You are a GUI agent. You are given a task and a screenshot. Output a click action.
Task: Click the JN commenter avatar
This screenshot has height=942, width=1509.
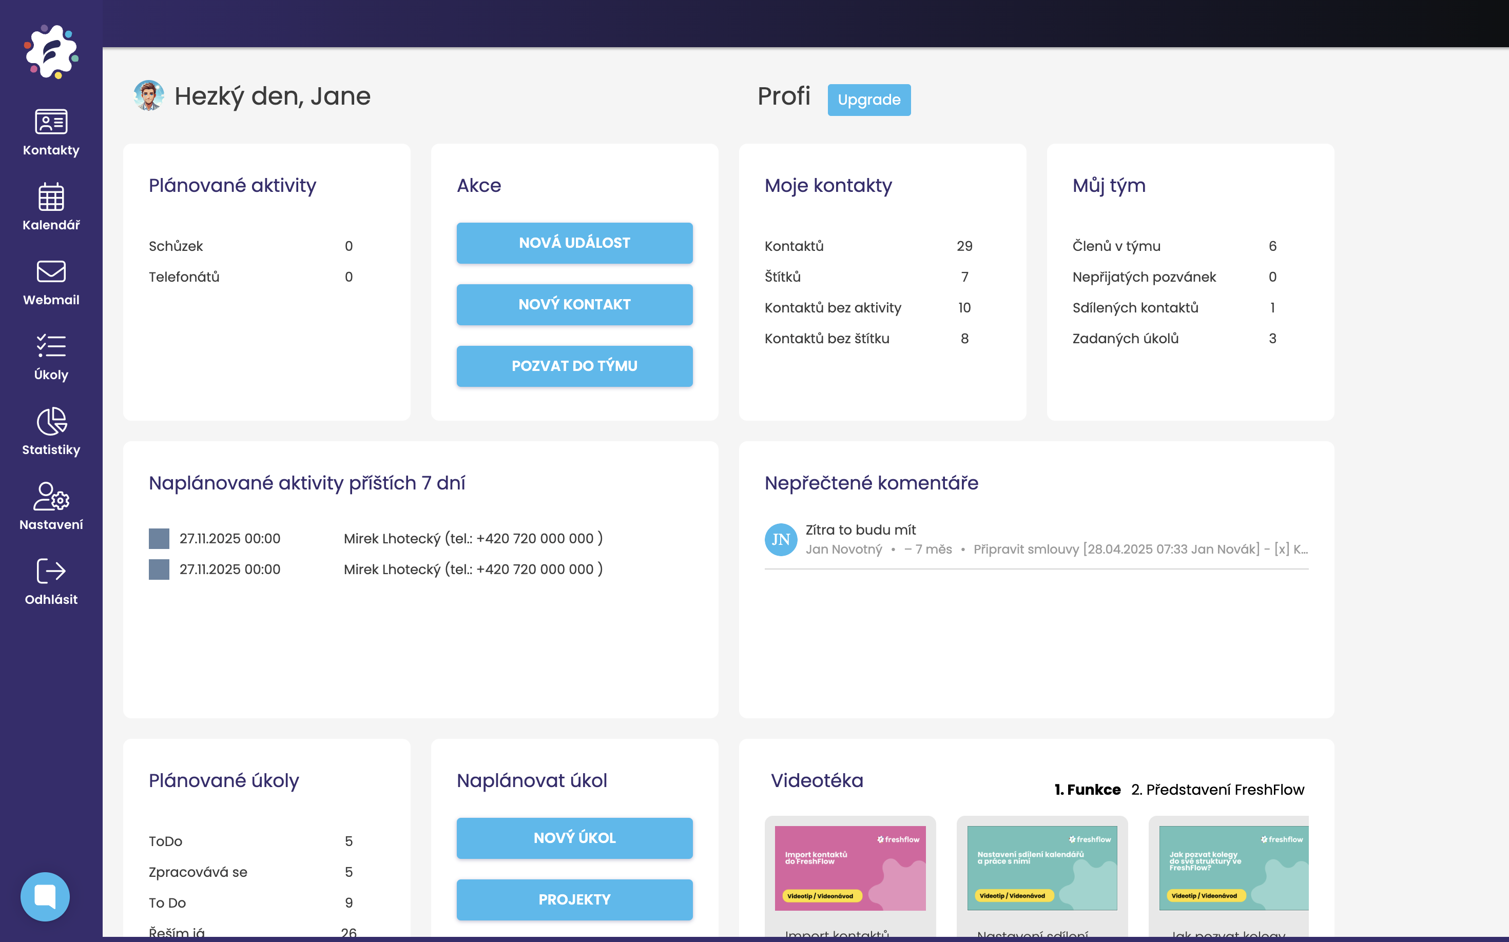point(780,540)
